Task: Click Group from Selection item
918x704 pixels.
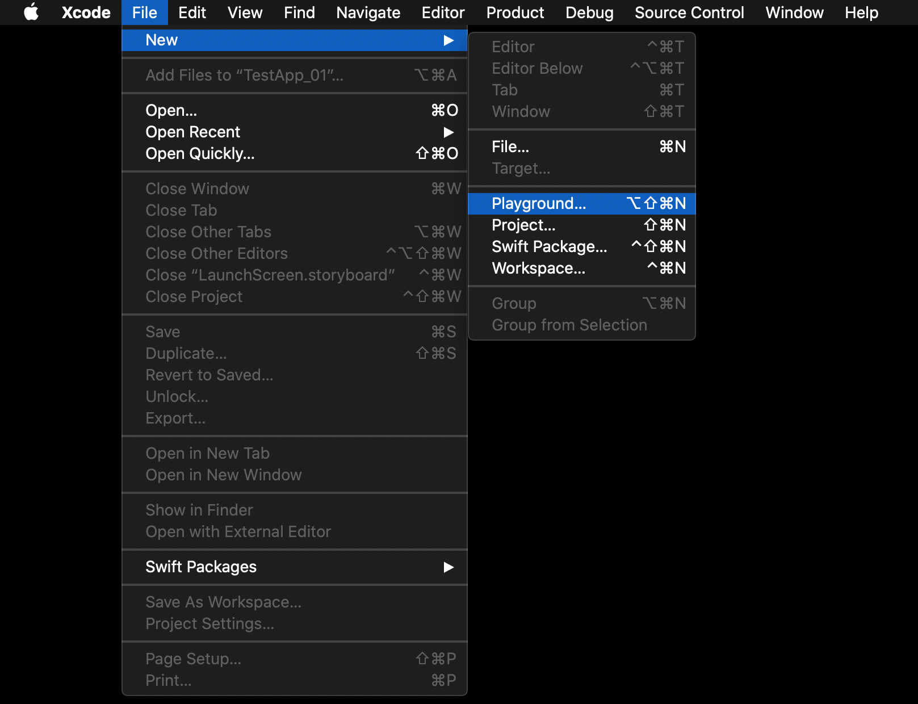Action: [582, 325]
